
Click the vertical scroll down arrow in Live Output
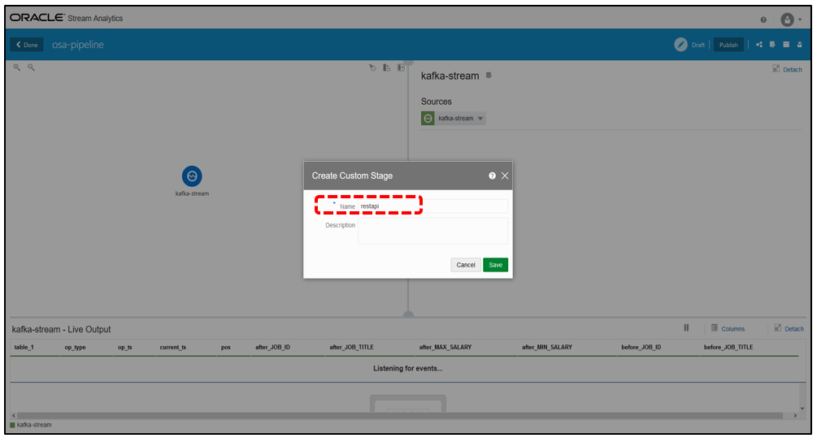click(802, 408)
